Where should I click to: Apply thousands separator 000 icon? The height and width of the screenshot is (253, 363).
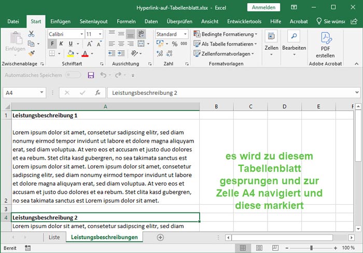point(184,44)
